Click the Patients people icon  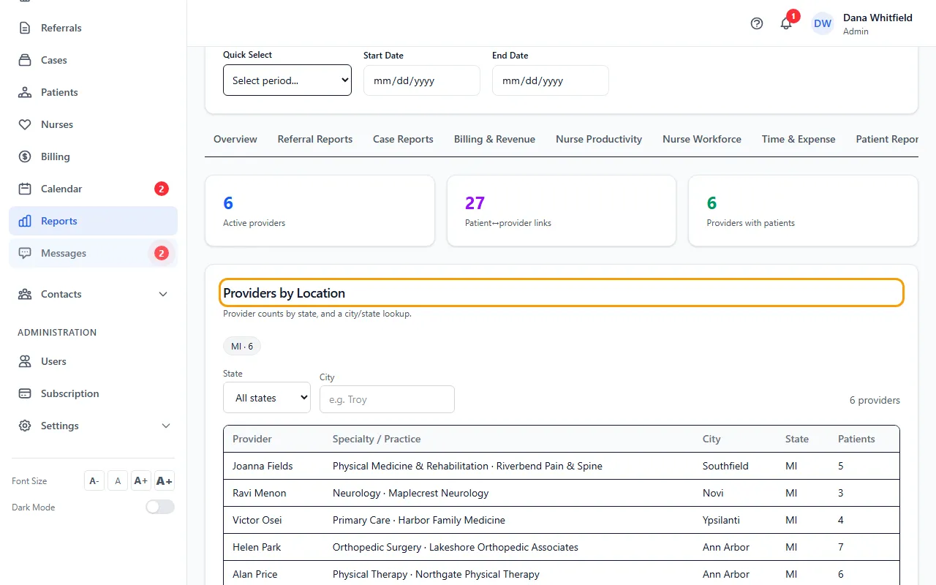click(25, 92)
